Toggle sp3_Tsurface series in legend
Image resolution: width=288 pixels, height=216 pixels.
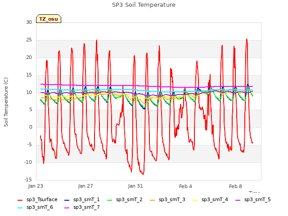tap(37, 200)
